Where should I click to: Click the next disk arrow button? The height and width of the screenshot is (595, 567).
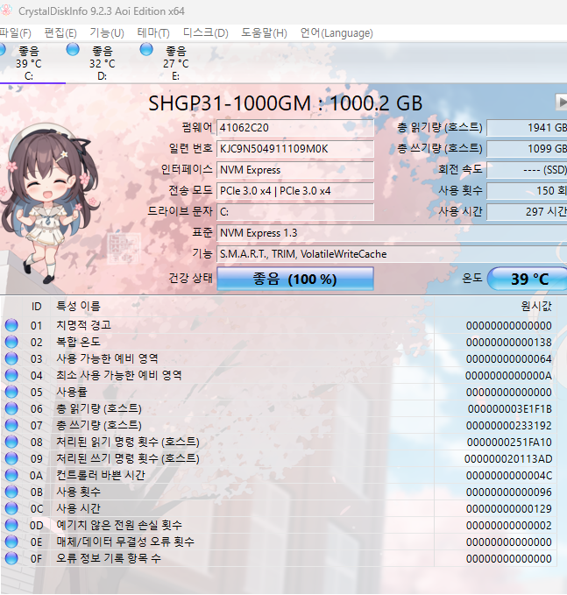click(x=562, y=102)
